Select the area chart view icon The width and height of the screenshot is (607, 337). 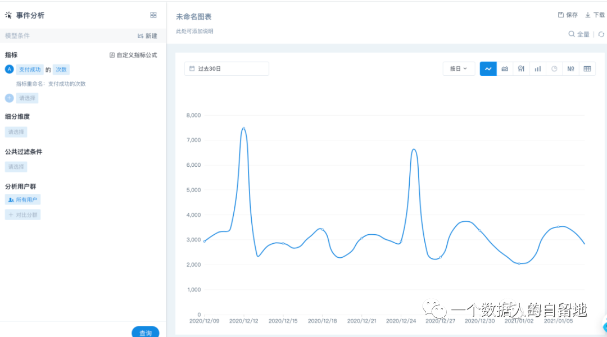coord(505,69)
